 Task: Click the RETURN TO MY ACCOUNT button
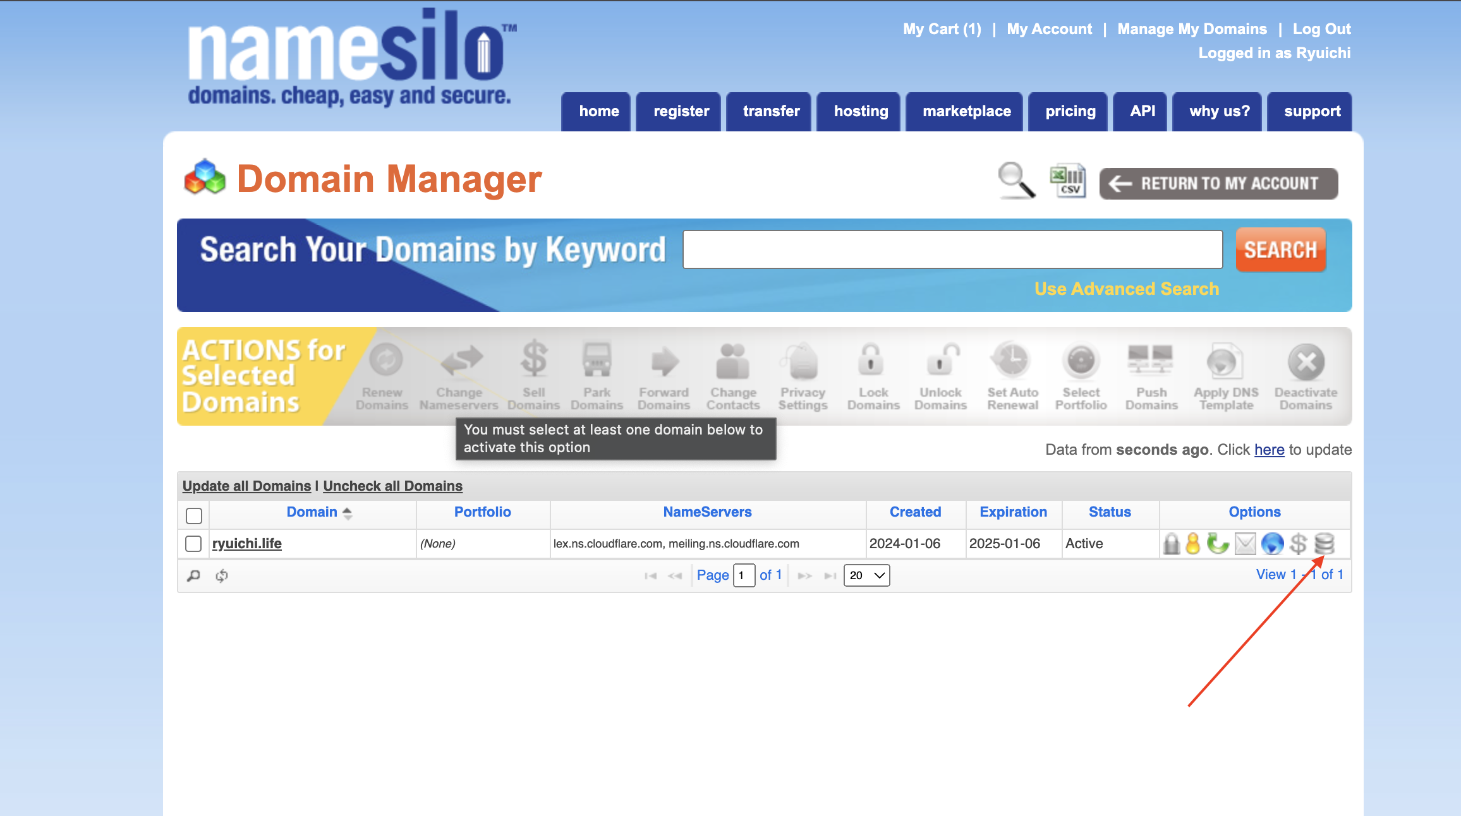pos(1218,184)
